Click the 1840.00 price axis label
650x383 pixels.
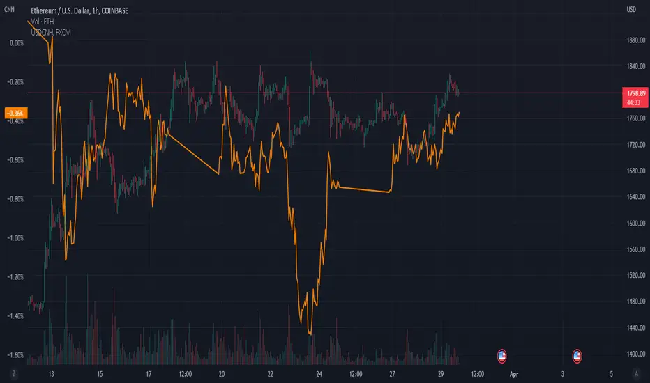click(x=636, y=66)
